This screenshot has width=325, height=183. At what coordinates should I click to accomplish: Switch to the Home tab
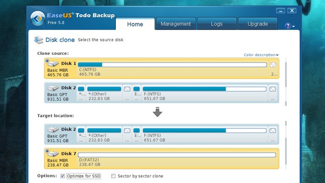click(x=135, y=24)
